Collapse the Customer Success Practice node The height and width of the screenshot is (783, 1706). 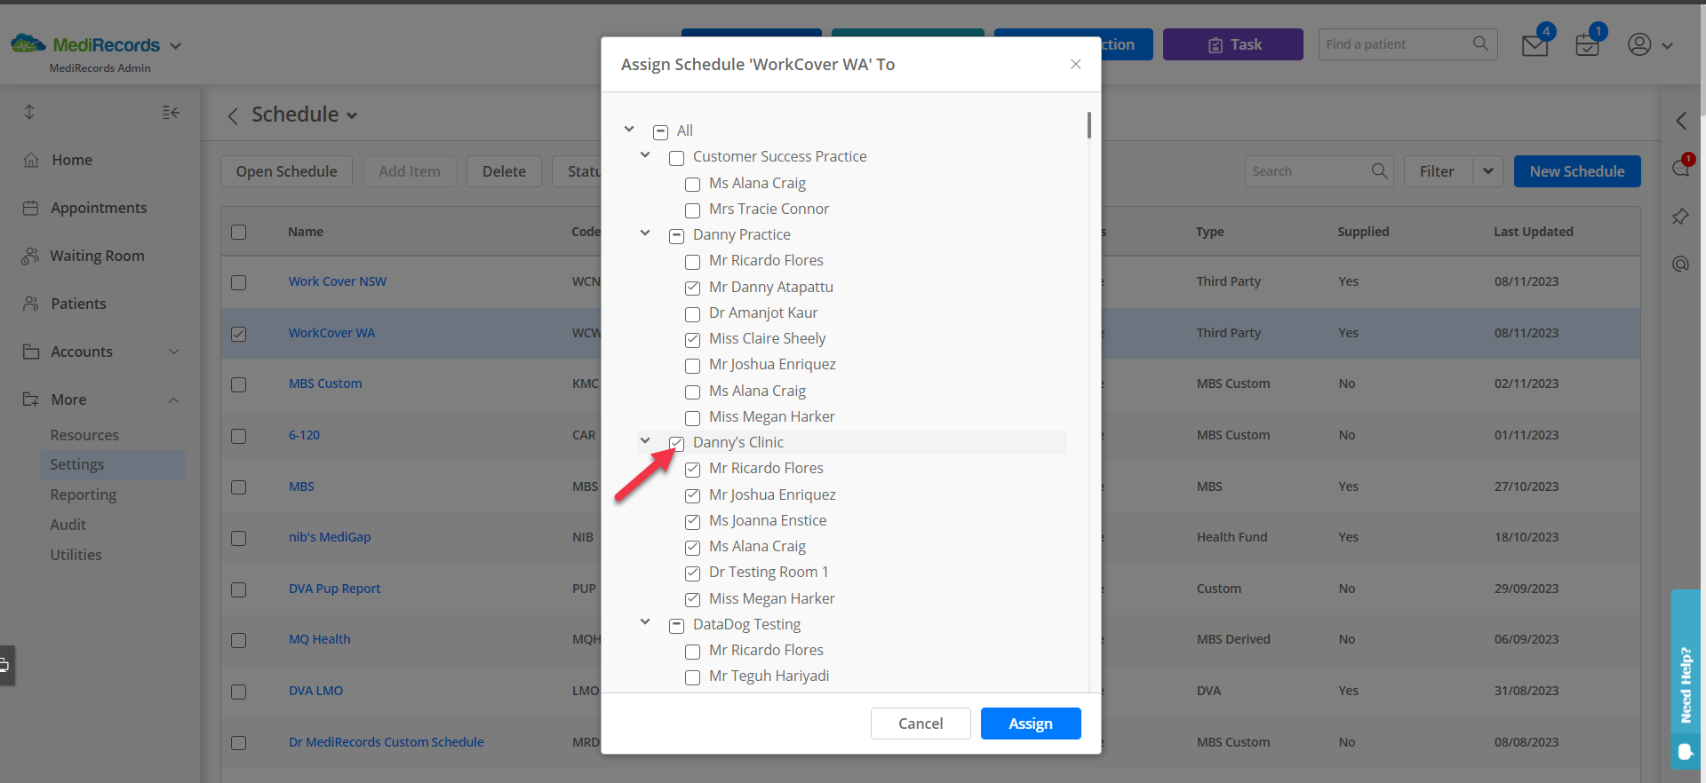645,155
